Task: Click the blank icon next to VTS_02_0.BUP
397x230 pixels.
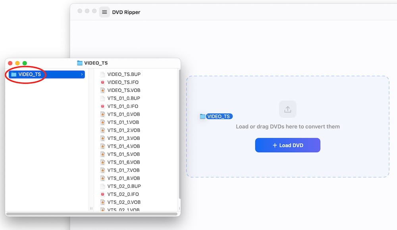Action: click(102, 186)
